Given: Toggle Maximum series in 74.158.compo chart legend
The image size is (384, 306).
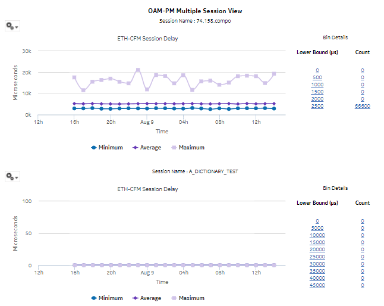Looking at the screenshot, I should [188, 148].
